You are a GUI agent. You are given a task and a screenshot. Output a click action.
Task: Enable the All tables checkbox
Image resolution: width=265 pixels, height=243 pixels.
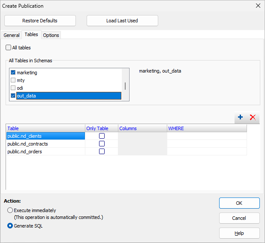8,48
